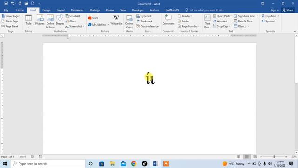The width and height of the screenshot is (298, 168).
Task: Expand Customize Quick Access Toolbar arrow
Action: tap(39, 4)
